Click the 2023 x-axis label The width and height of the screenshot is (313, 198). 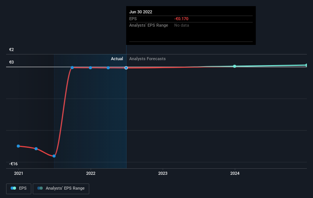coord(163,173)
